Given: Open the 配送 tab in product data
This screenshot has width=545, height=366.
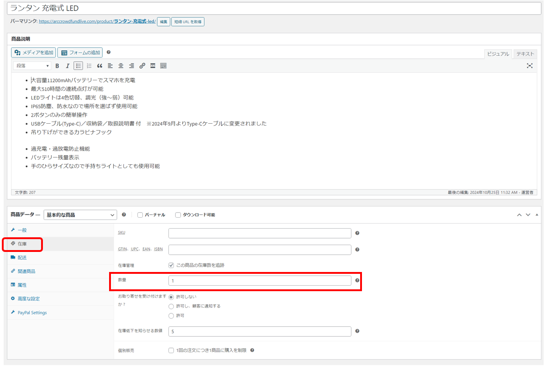Looking at the screenshot, I should click(x=22, y=257).
